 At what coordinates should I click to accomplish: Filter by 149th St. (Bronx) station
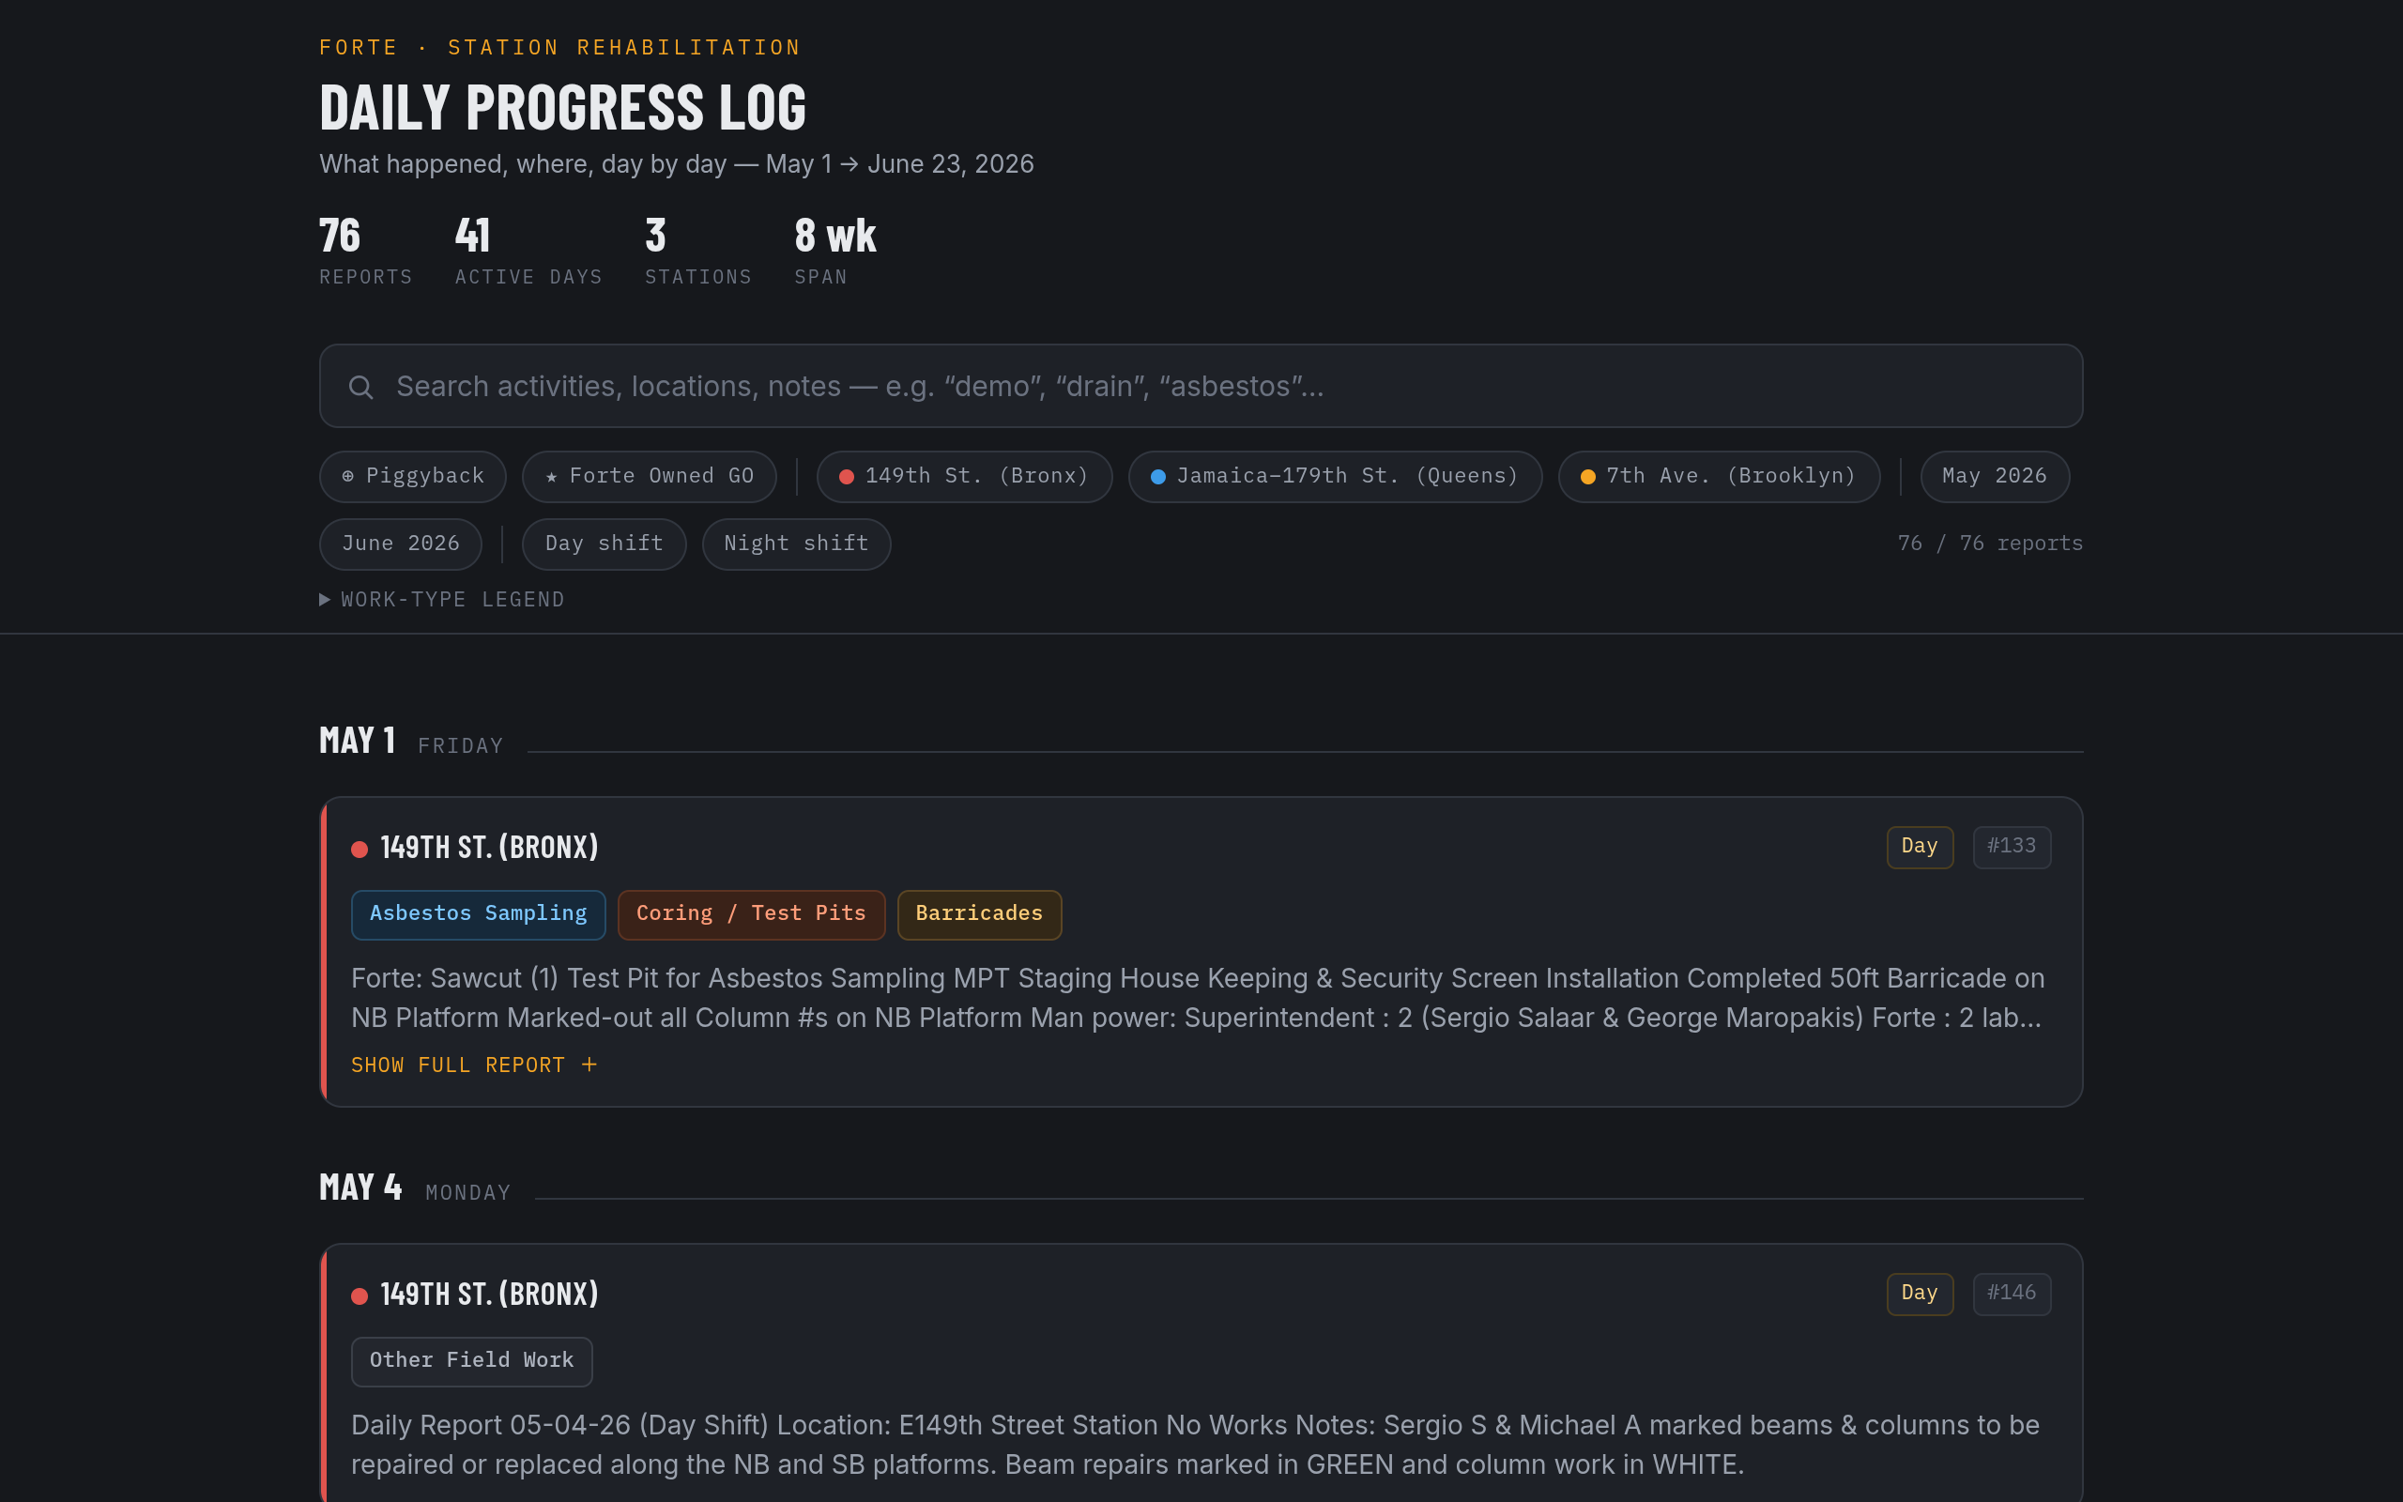tap(964, 477)
